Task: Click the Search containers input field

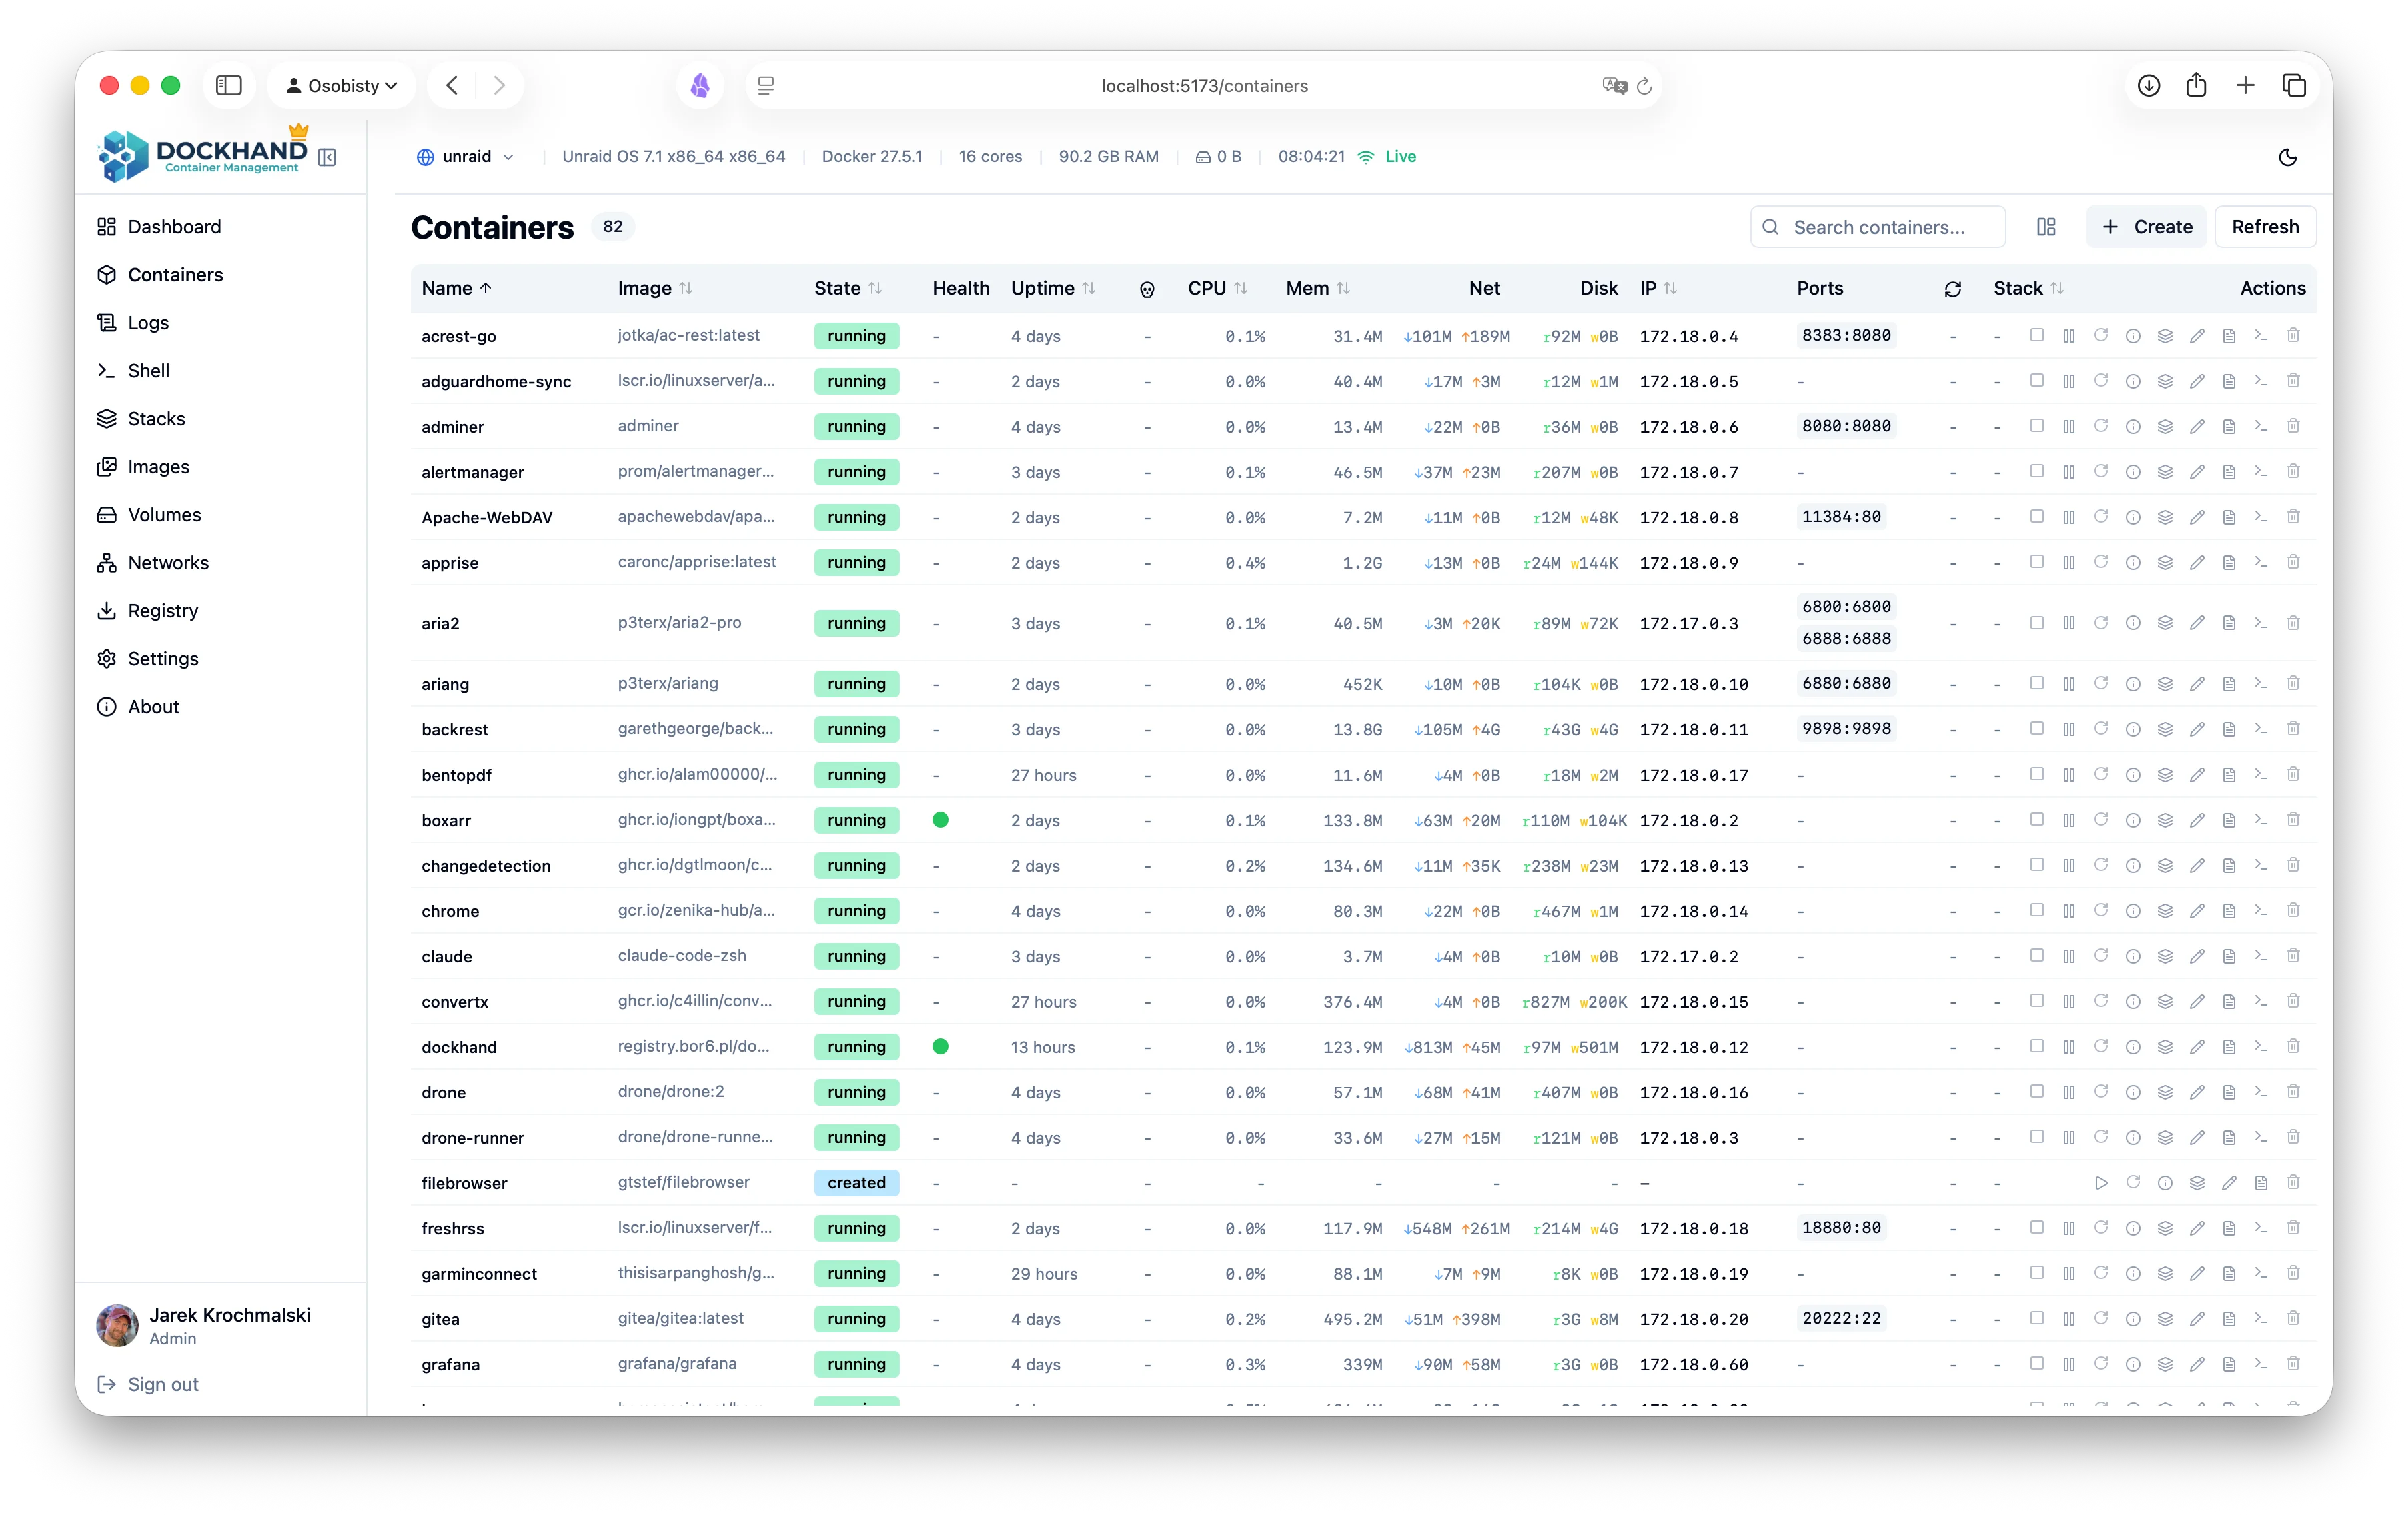Action: pyautogui.click(x=1876, y=227)
